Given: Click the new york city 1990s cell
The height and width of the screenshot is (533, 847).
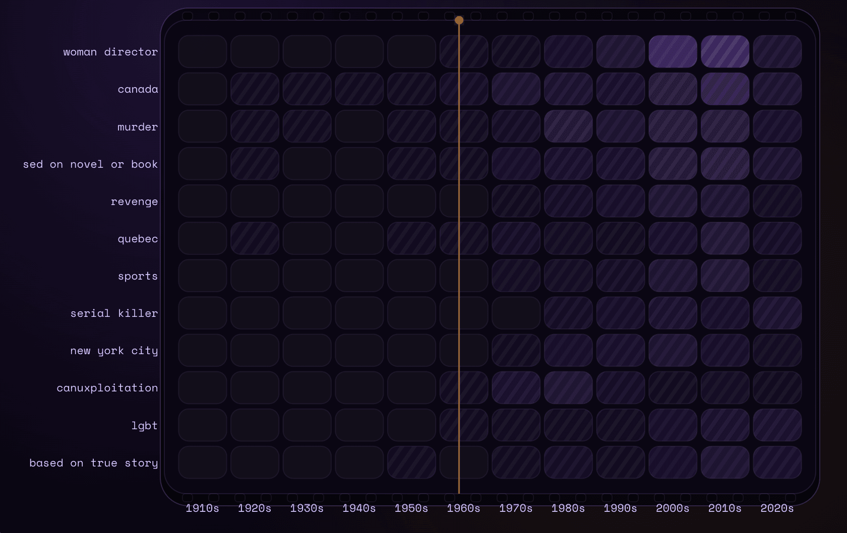Looking at the screenshot, I should [620, 350].
